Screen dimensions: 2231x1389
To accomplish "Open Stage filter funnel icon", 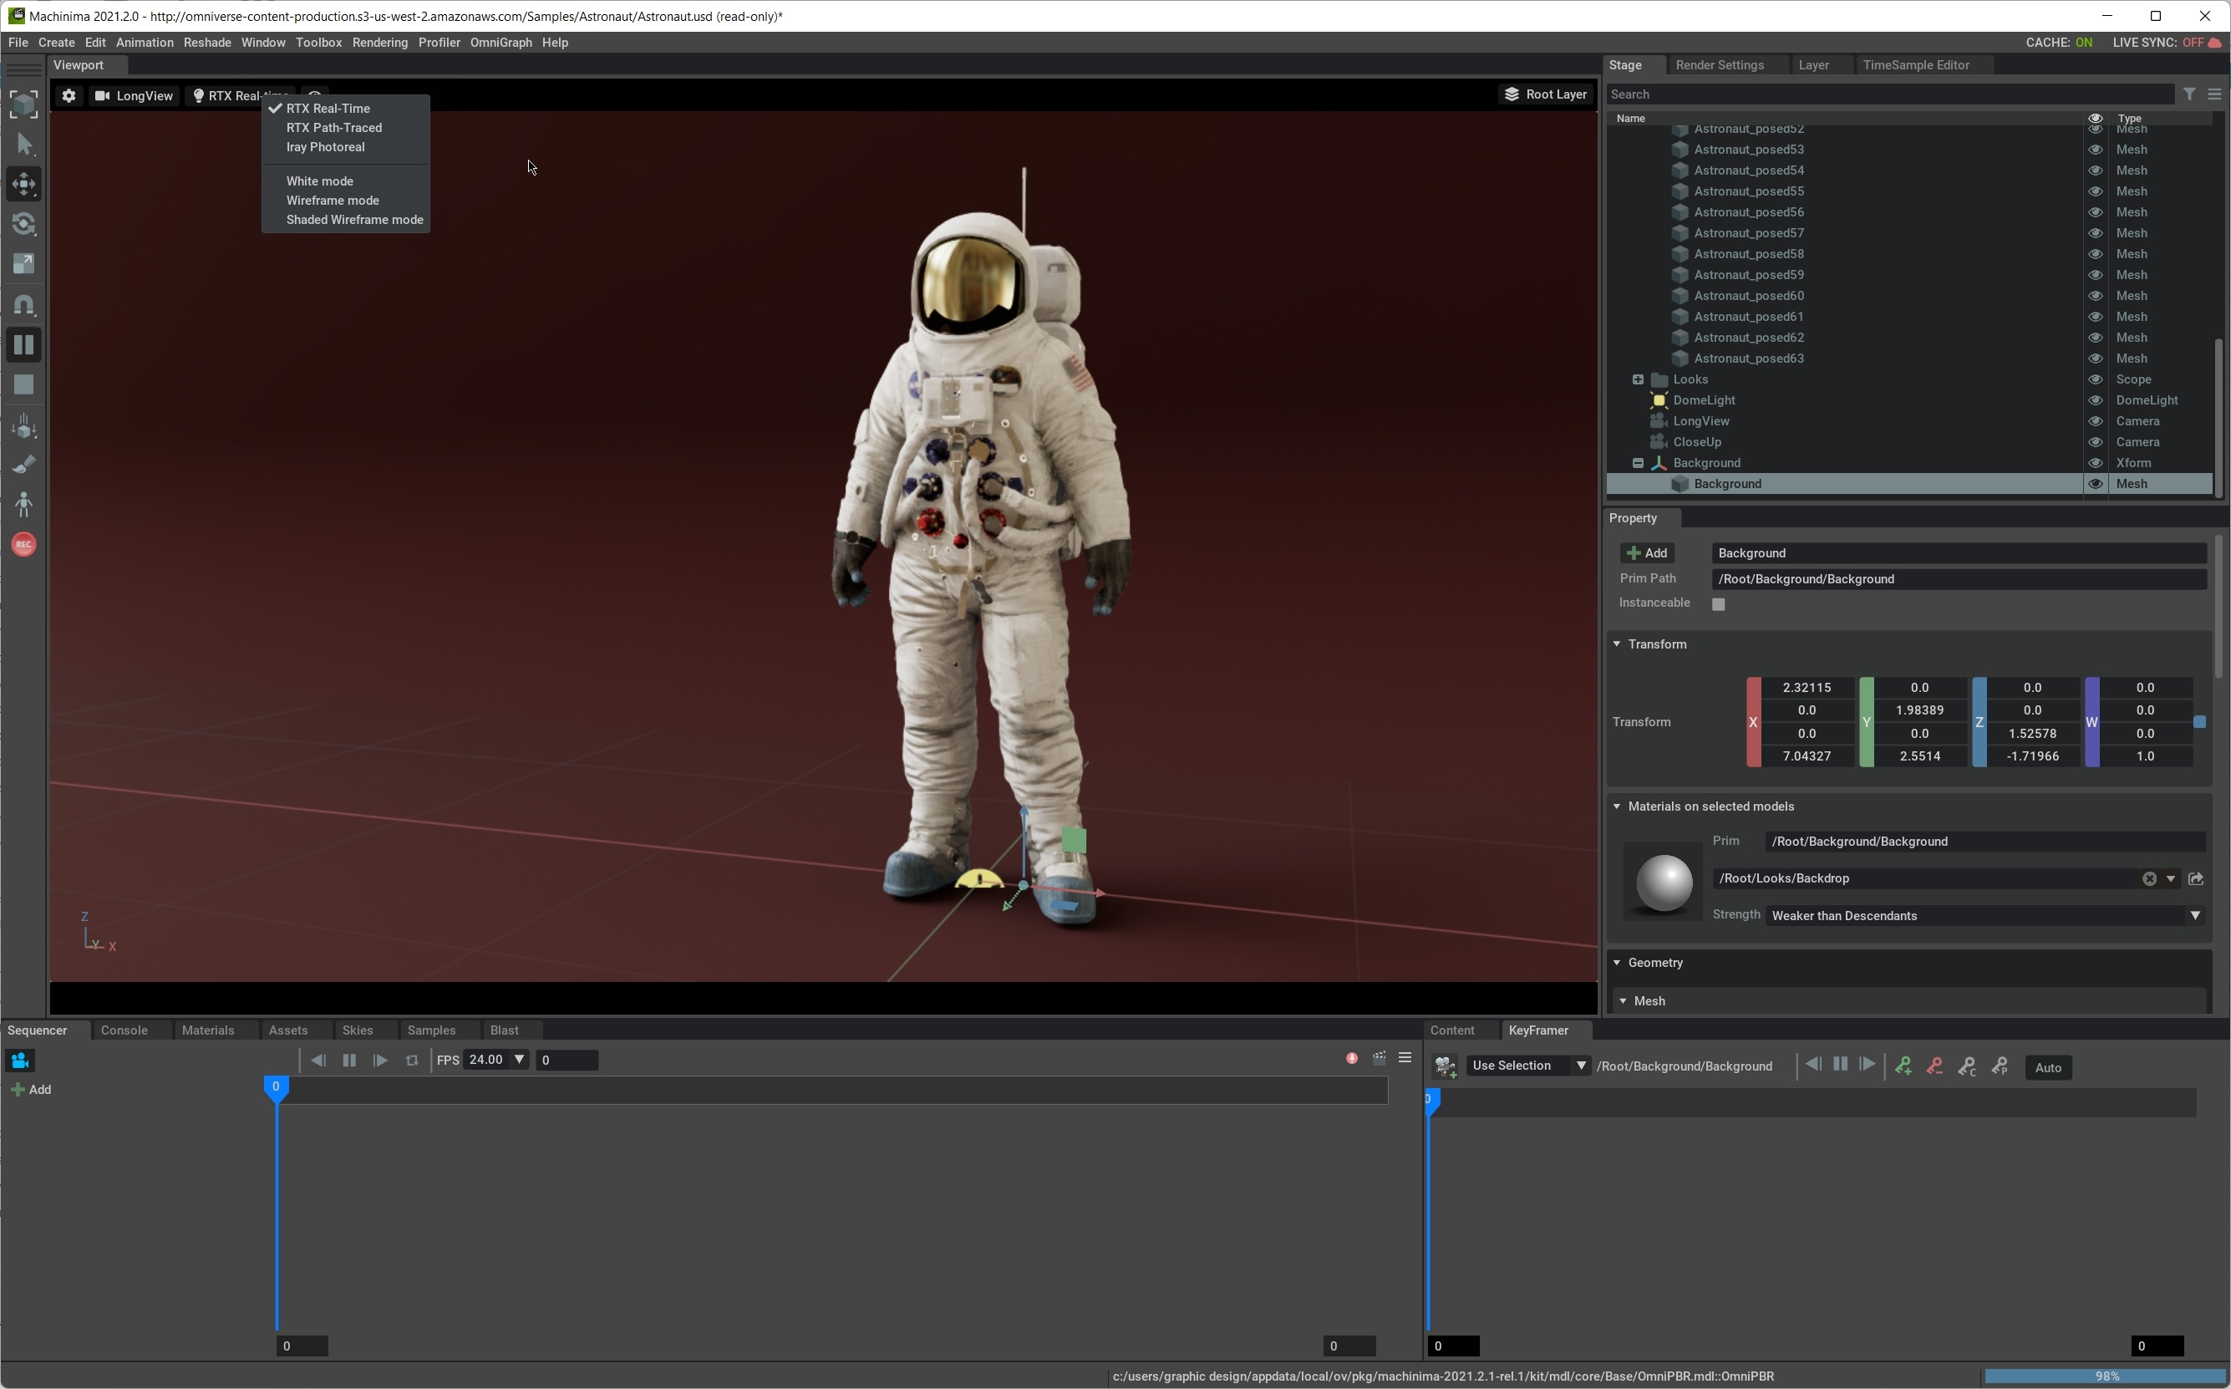I will 2190,94.
